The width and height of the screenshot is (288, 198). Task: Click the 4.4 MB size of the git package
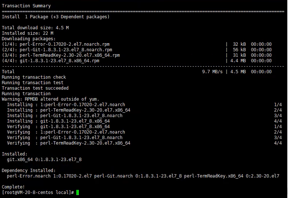(x=238, y=61)
